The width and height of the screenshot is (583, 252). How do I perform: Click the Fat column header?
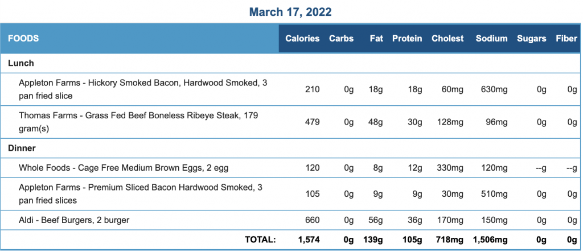pyautogui.click(x=376, y=38)
